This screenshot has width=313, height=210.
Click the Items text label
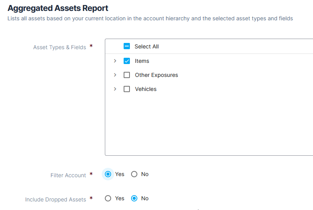[142, 61]
